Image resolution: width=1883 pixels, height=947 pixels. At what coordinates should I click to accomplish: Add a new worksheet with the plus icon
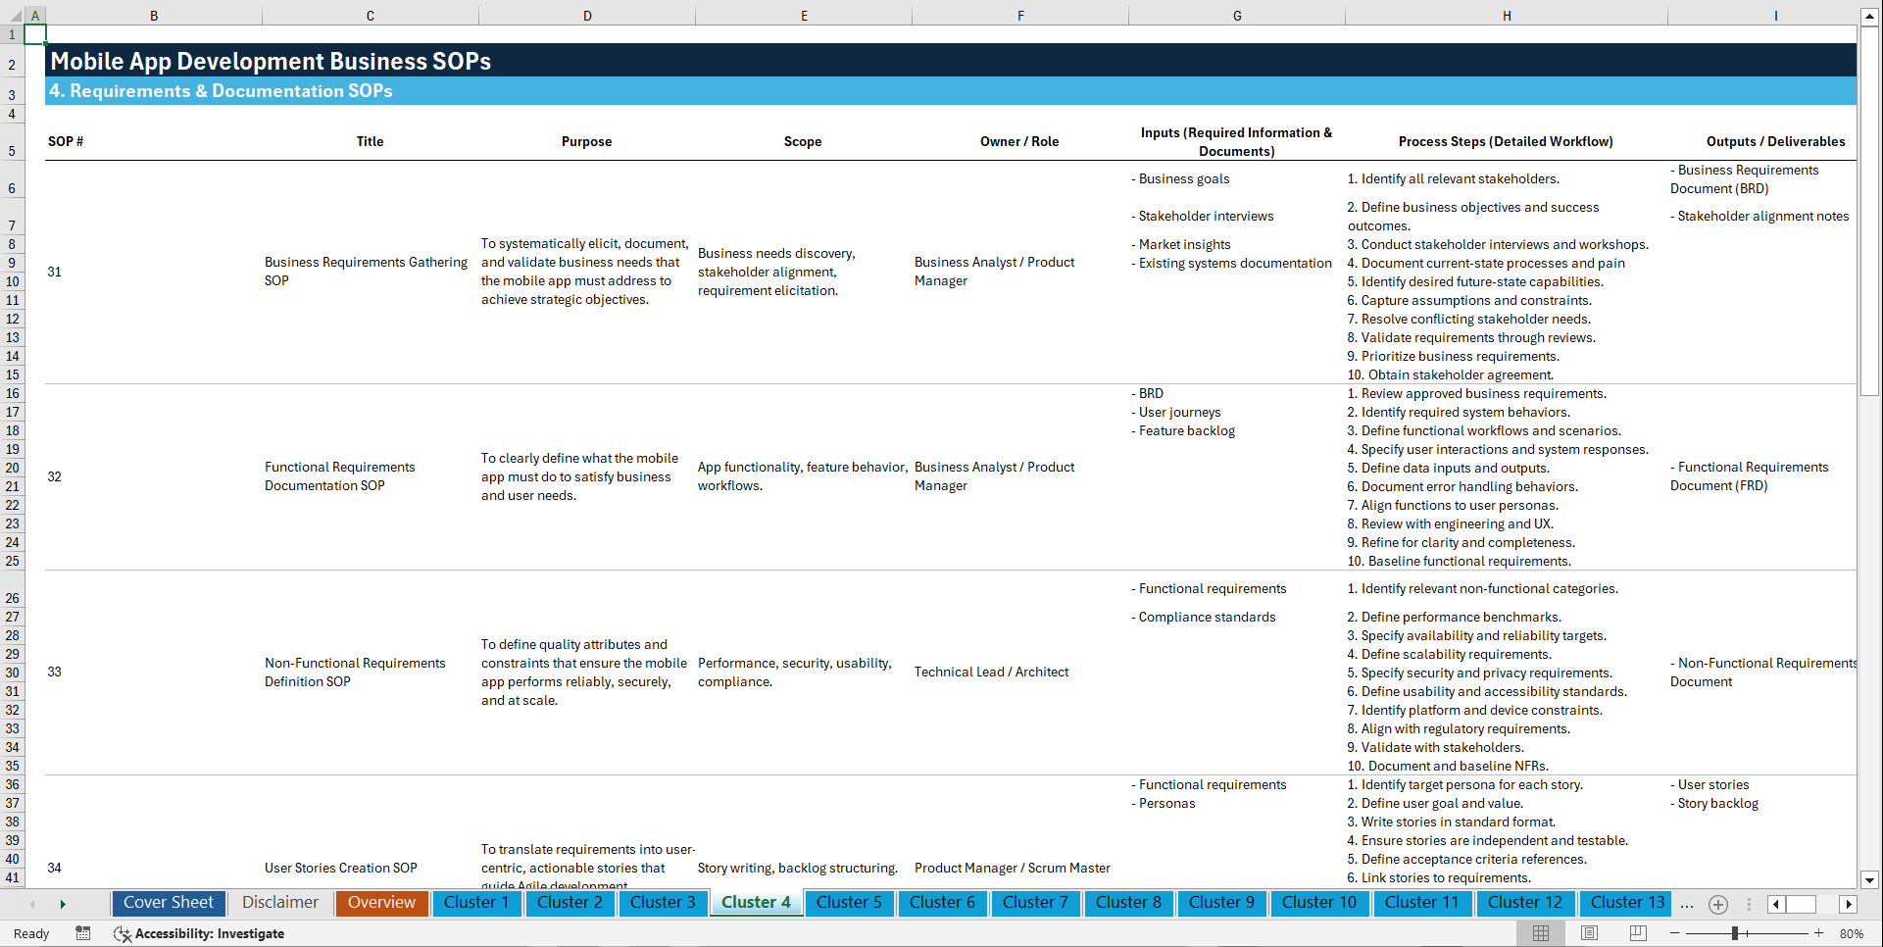tap(1717, 904)
